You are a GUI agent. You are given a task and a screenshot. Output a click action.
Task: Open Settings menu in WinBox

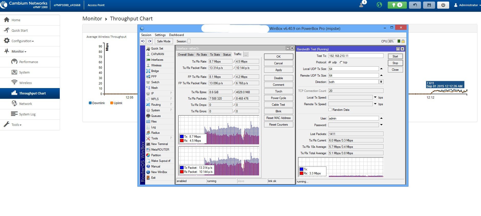pos(160,35)
